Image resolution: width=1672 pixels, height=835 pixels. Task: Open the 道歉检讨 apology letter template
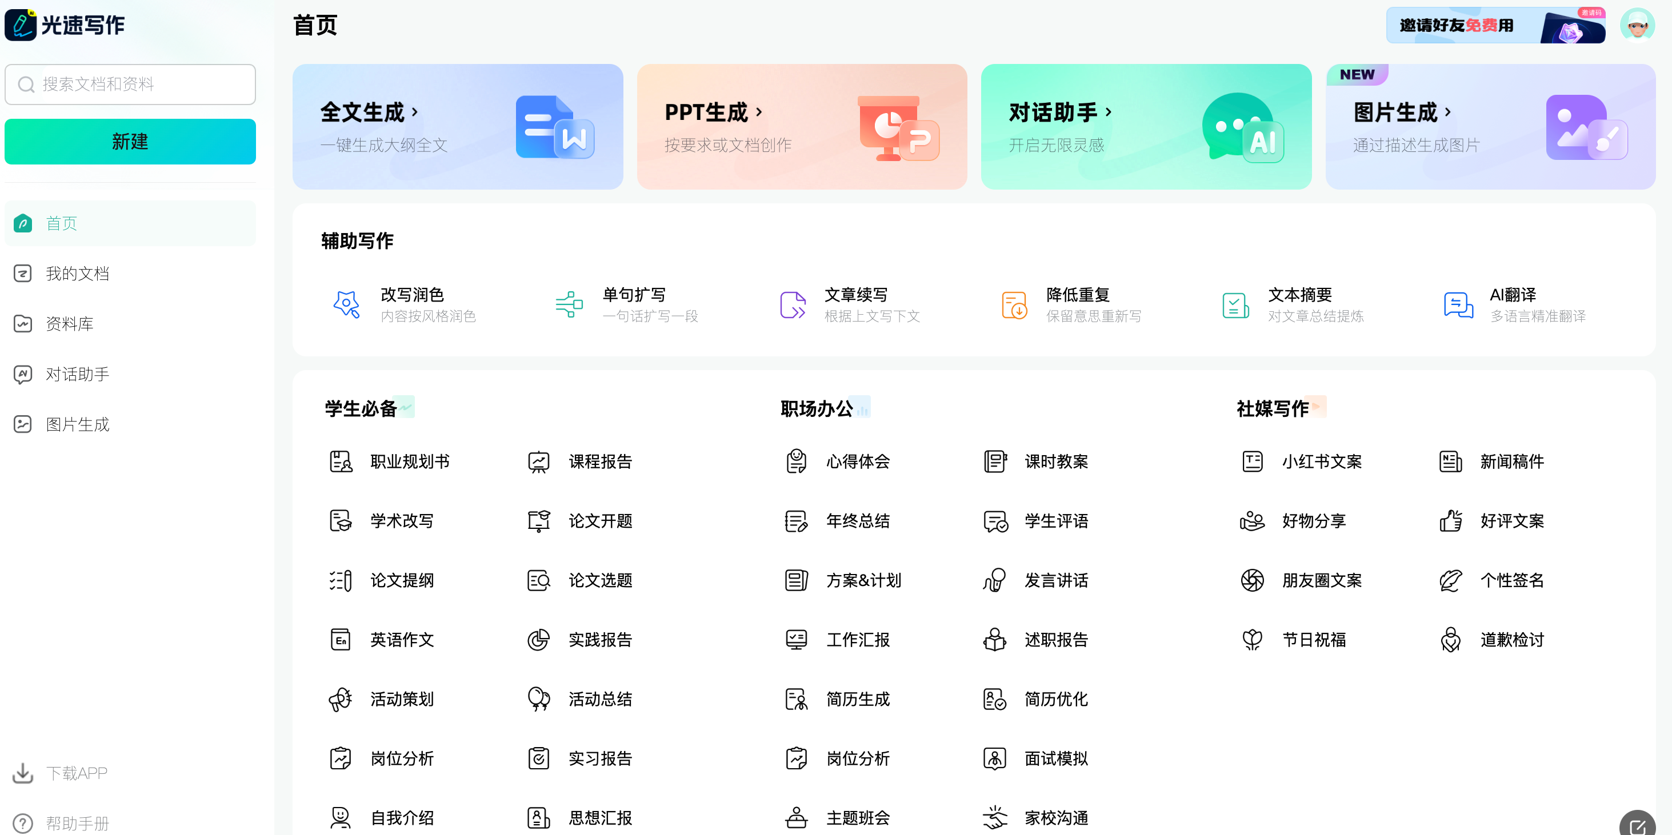click(x=1513, y=640)
